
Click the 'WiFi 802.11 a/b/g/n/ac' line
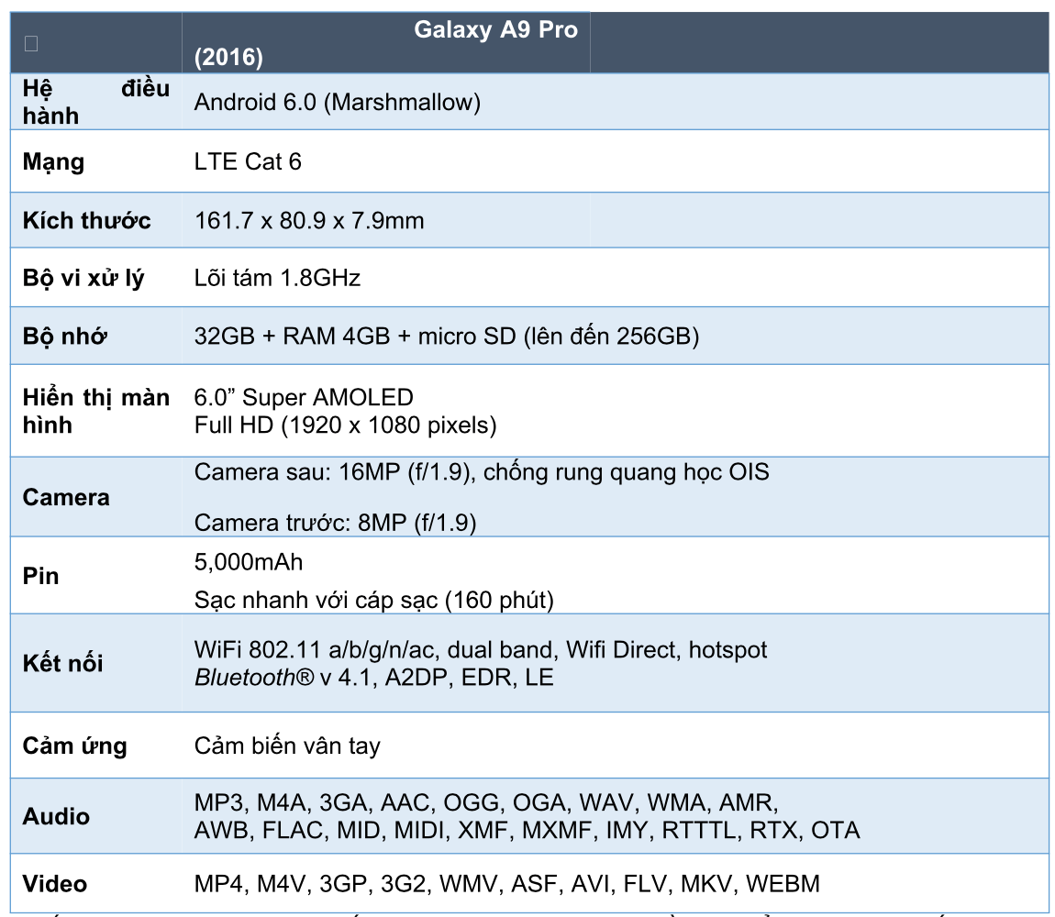tap(481, 650)
